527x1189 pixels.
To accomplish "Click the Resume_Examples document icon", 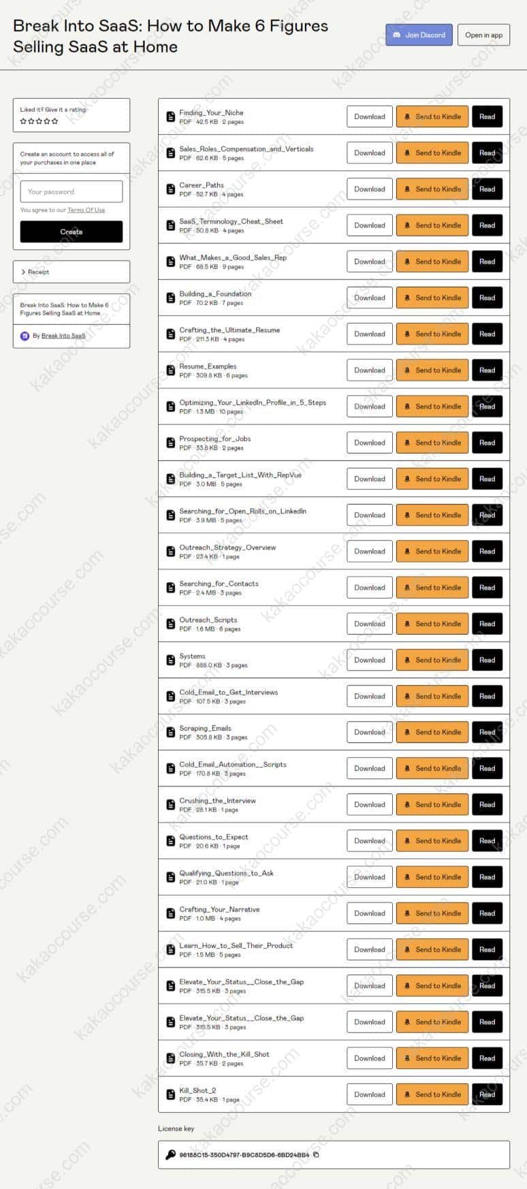I will [x=170, y=370].
